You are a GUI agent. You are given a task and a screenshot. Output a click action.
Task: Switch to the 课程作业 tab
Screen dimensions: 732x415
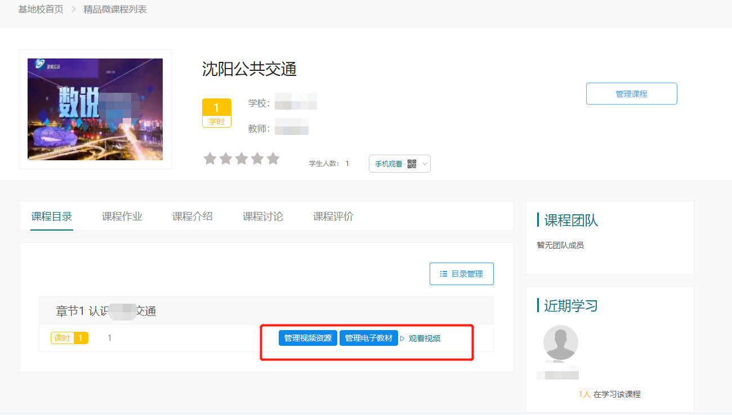click(122, 216)
